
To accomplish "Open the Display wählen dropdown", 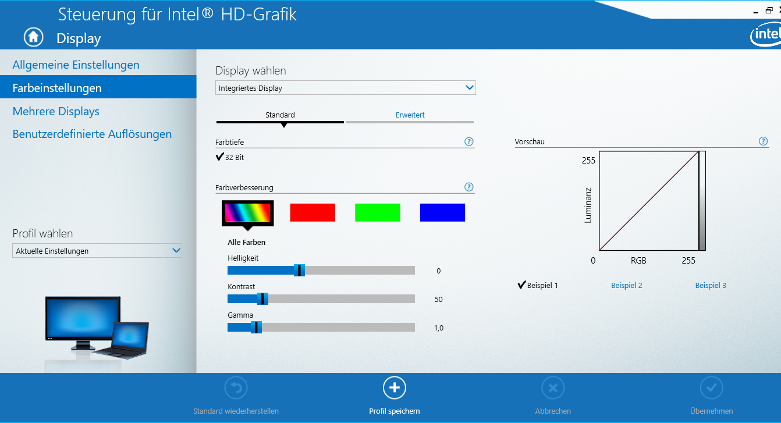I will tap(346, 88).
